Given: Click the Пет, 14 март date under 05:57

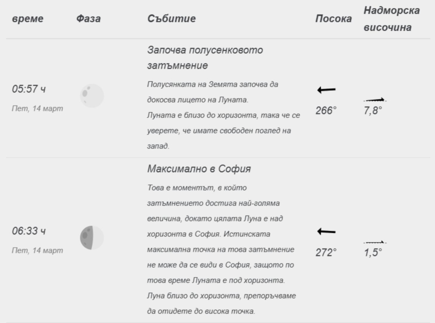Looking at the screenshot, I should click(38, 109).
